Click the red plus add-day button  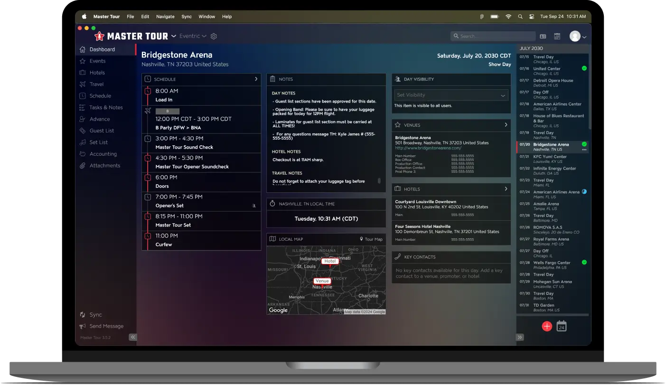click(547, 326)
